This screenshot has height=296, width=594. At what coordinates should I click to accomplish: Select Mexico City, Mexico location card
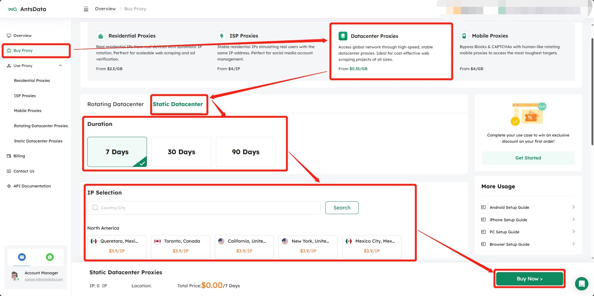[x=372, y=247]
